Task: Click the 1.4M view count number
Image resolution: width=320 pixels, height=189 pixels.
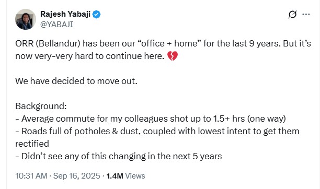Action: [115, 176]
